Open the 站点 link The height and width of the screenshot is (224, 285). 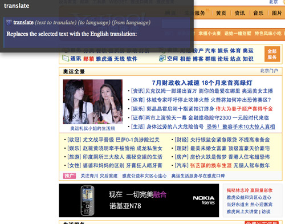pyautogui.click(x=235, y=59)
